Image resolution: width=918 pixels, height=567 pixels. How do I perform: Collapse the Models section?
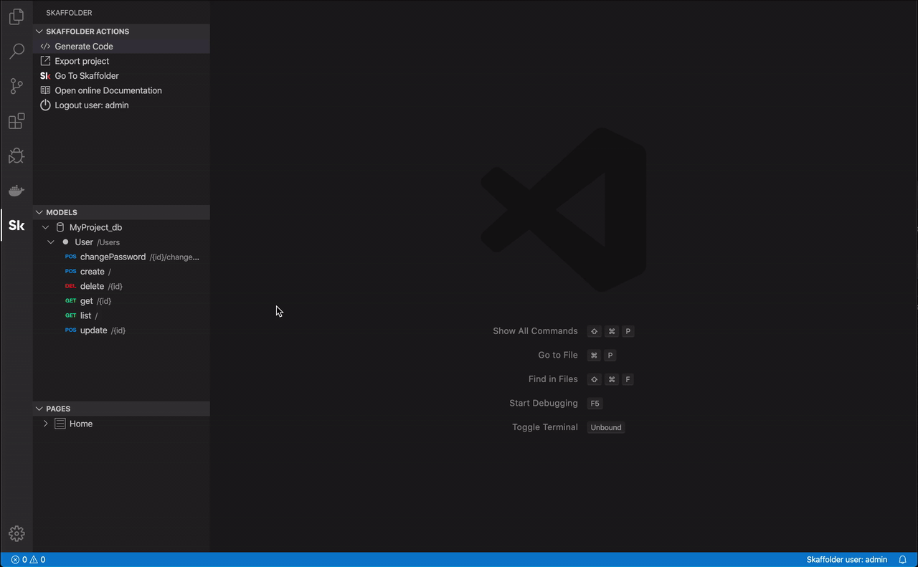click(x=39, y=212)
